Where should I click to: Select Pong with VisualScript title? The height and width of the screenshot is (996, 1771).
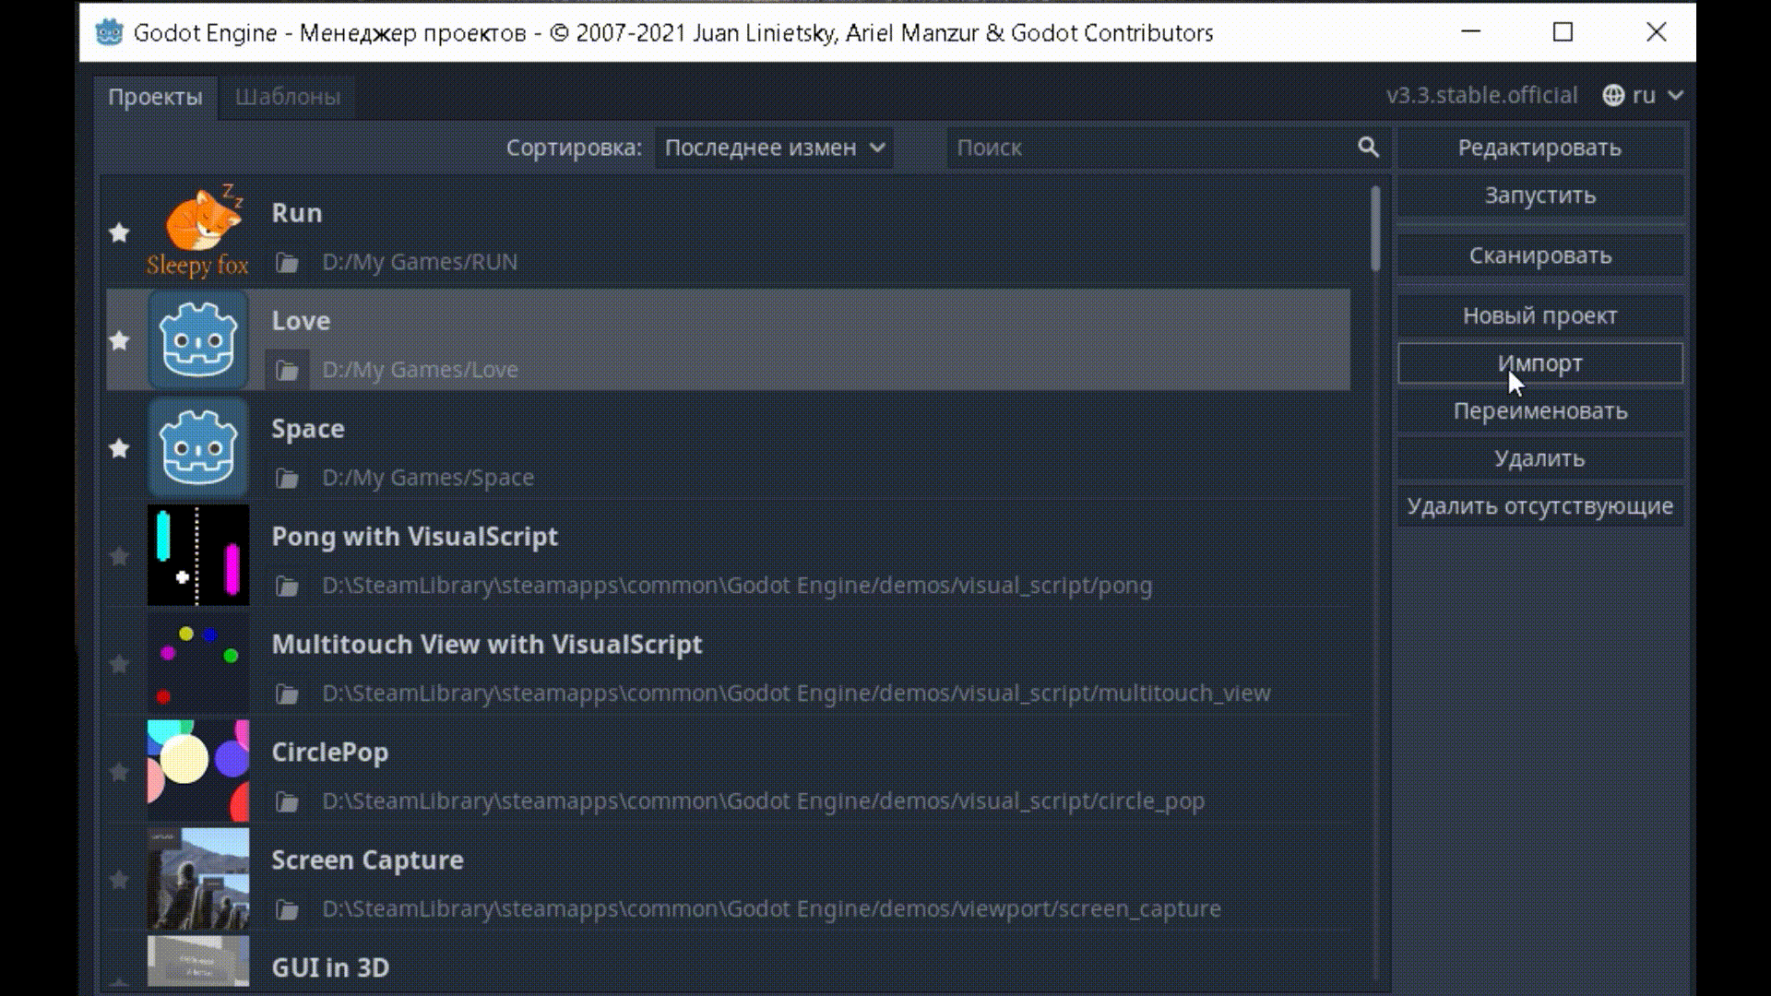coord(415,537)
